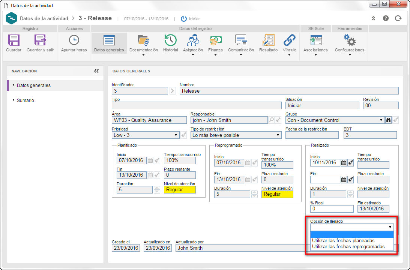Expand Comunicación dropdown arrow

pyautogui.click(x=241, y=55)
